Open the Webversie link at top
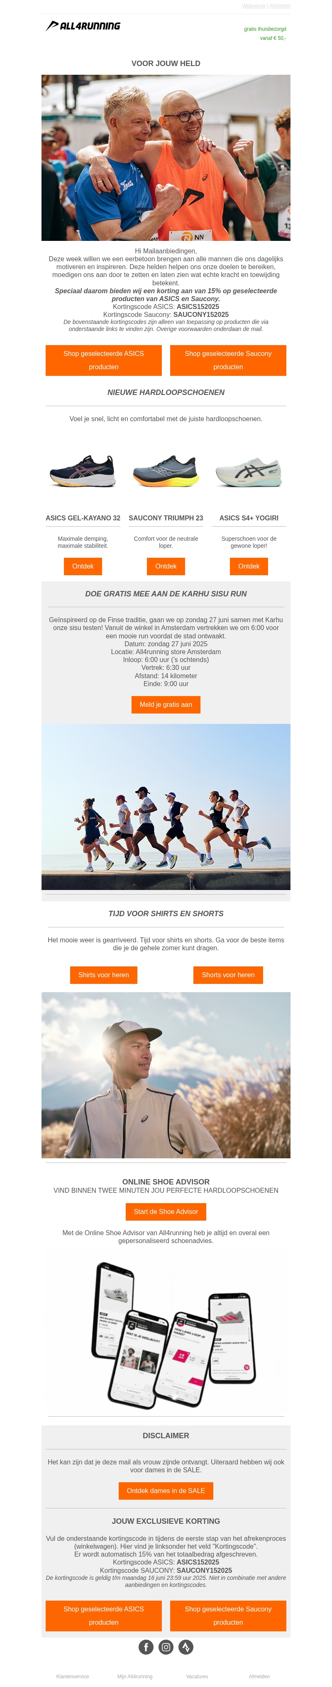The width and height of the screenshot is (332, 1687). [x=254, y=6]
